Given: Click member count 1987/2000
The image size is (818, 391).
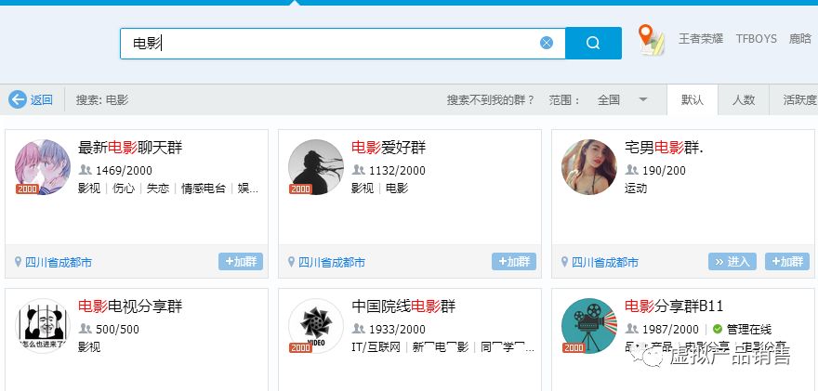Looking at the screenshot, I should 670,329.
